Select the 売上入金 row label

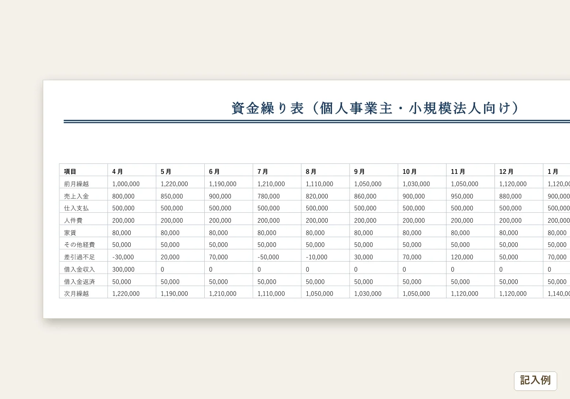(x=84, y=195)
